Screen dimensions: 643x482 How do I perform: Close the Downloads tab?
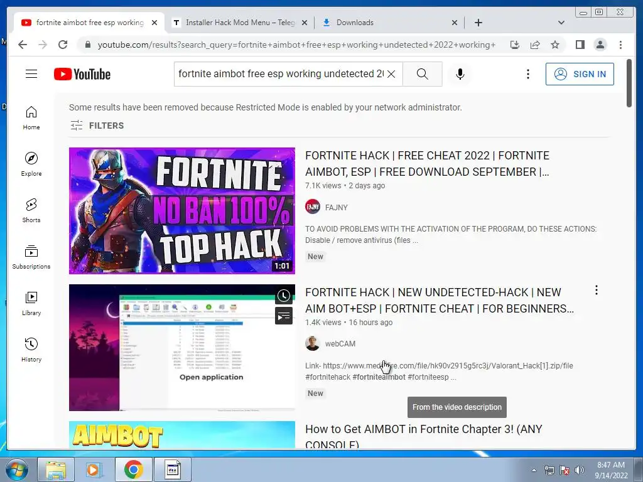click(x=455, y=23)
